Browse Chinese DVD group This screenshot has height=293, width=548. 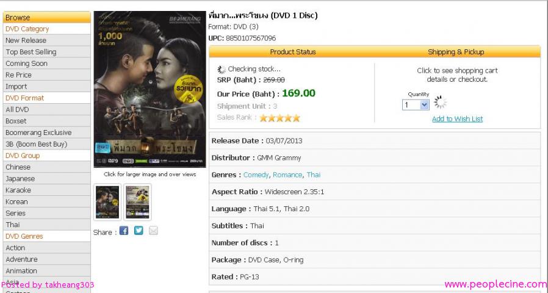[47, 167]
